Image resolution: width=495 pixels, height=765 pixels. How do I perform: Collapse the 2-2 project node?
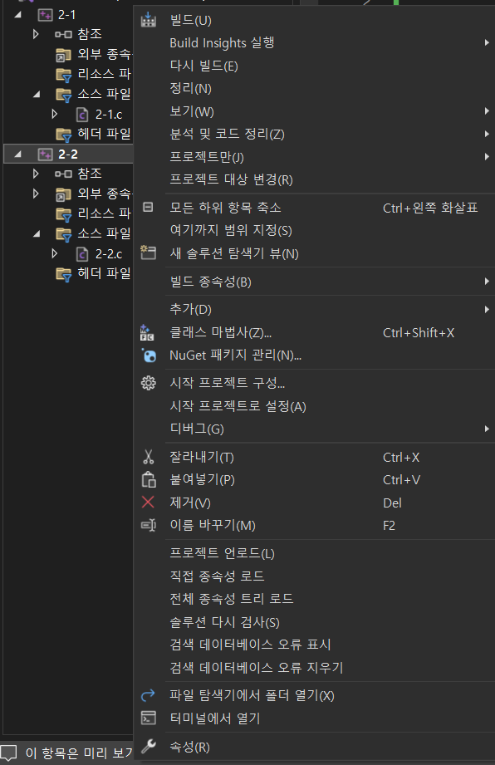[x=18, y=154]
